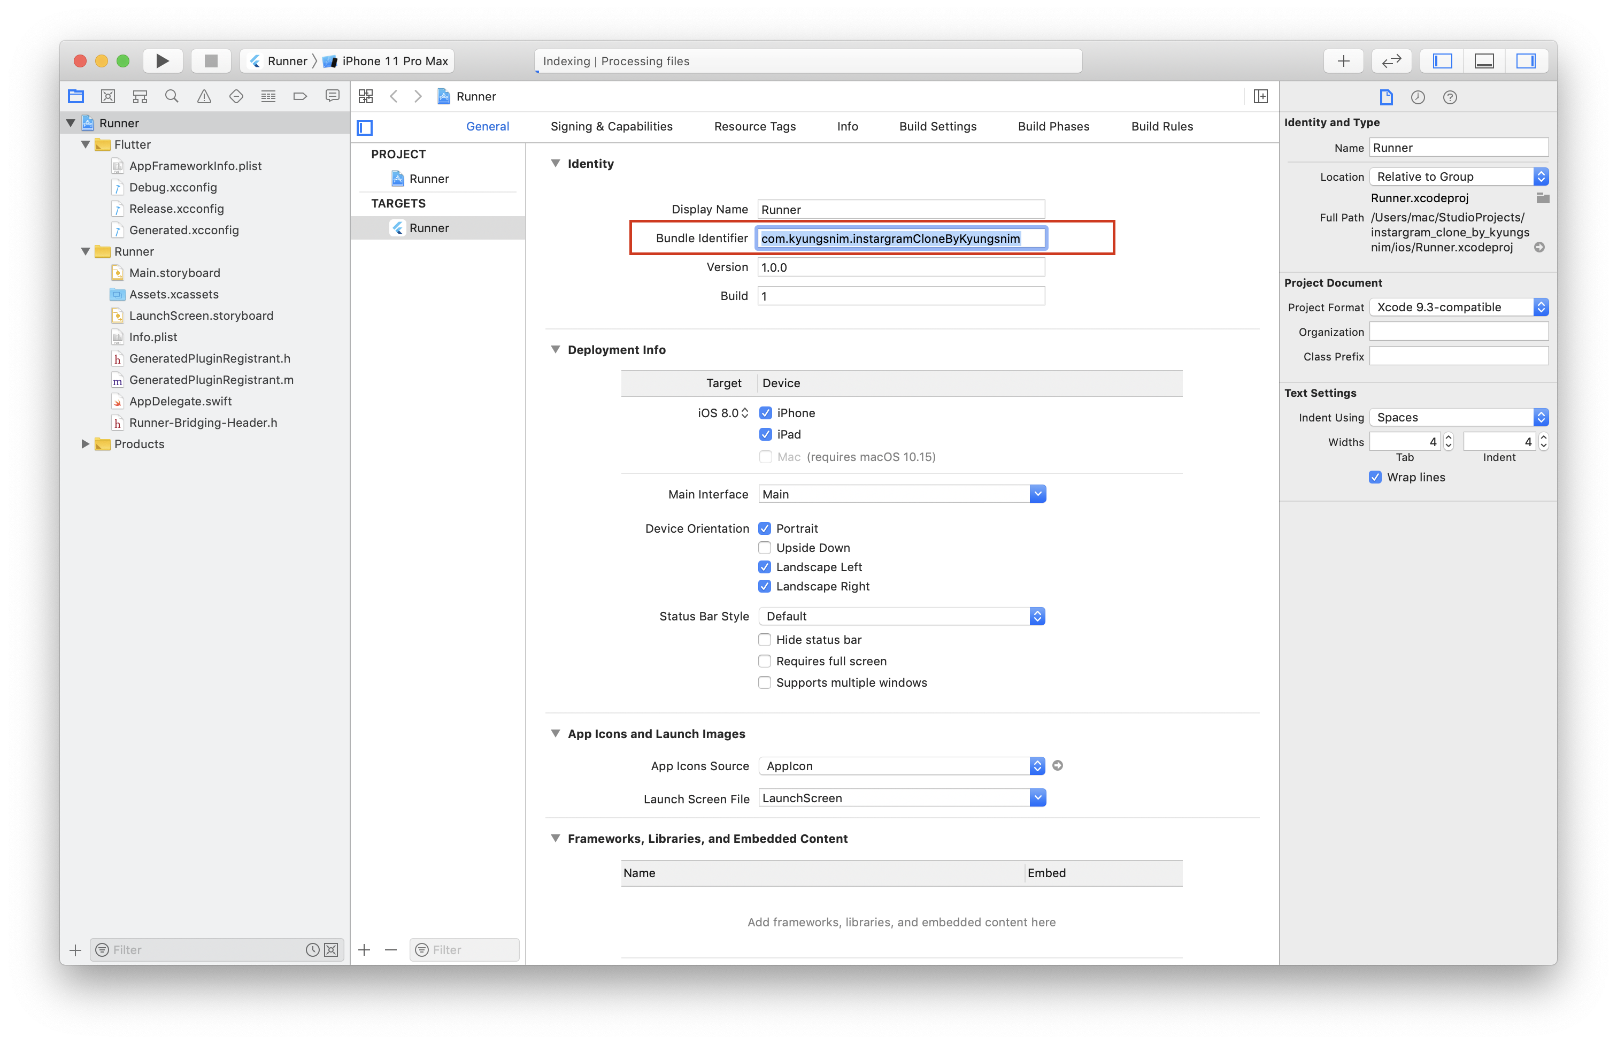The height and width of the screenshot is (1044, 1617).
Task: Click the Run (play) button
Action: coord(162,61)
